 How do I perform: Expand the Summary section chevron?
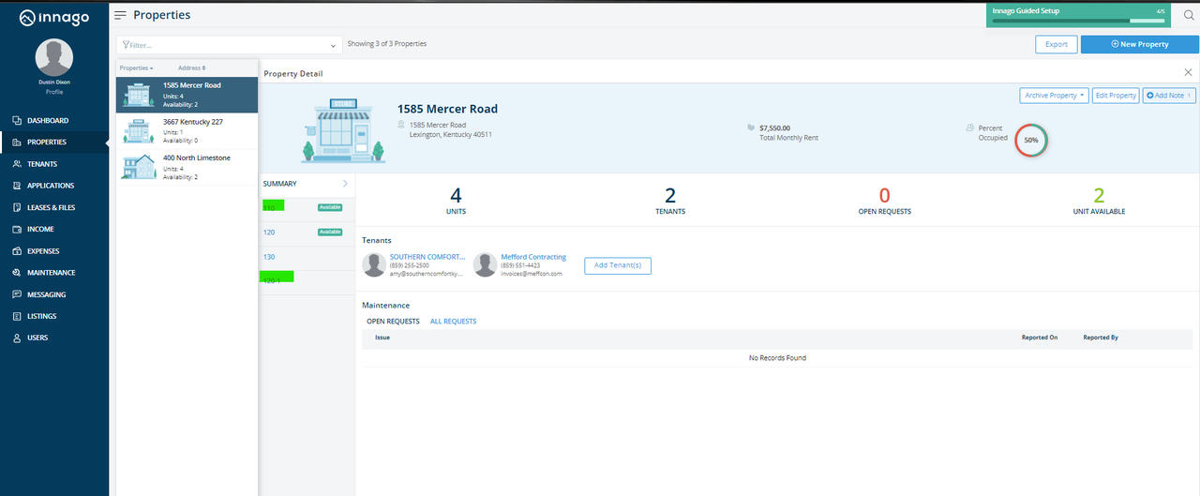[x=345, y=184]
